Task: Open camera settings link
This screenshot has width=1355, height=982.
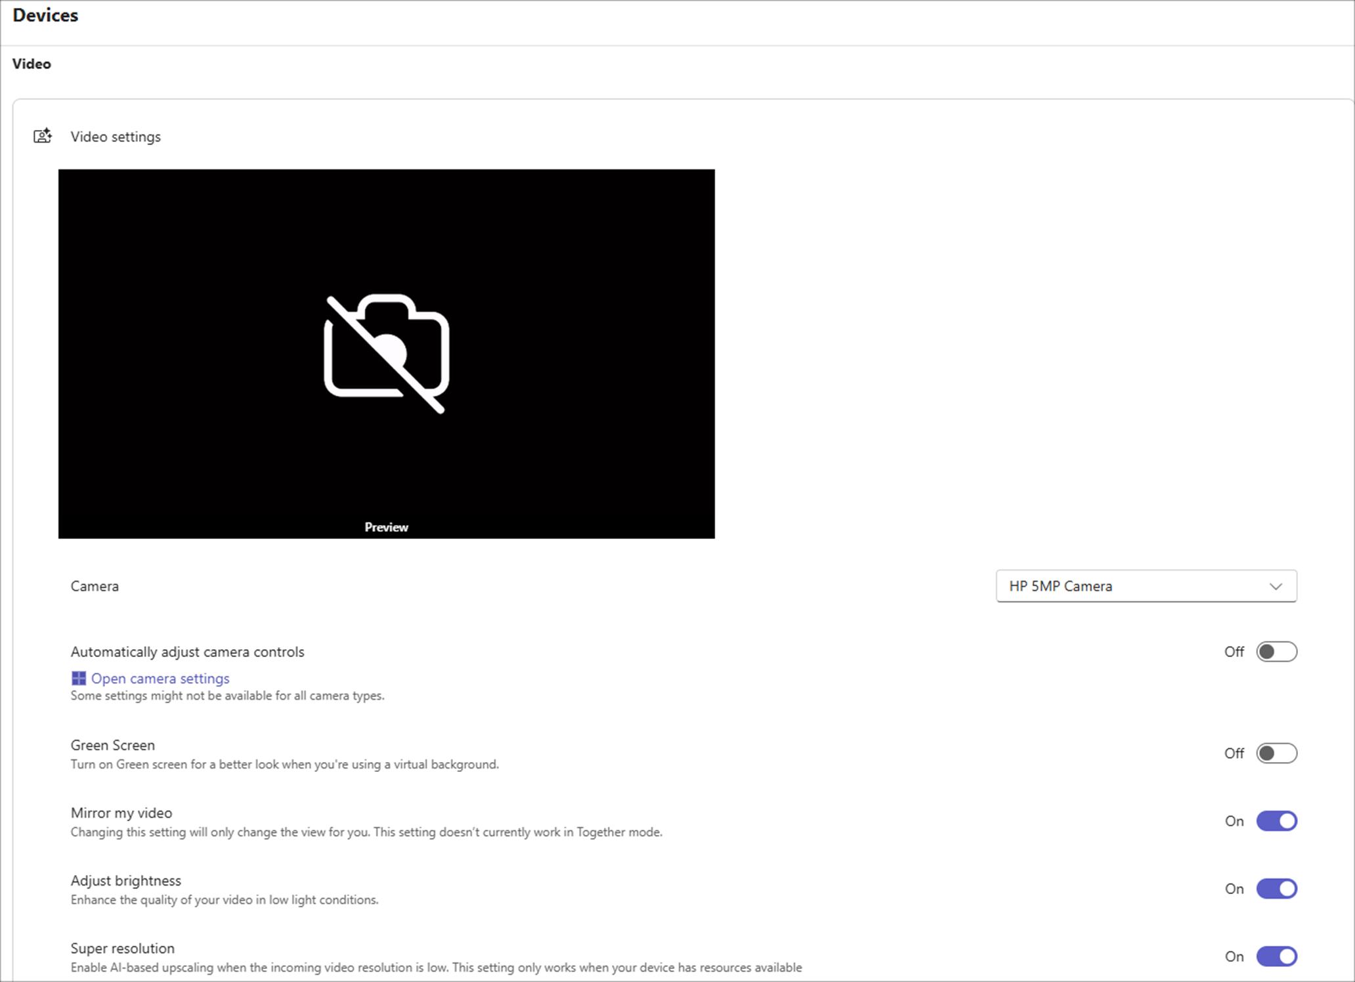Action: click(x=160, y=678)
